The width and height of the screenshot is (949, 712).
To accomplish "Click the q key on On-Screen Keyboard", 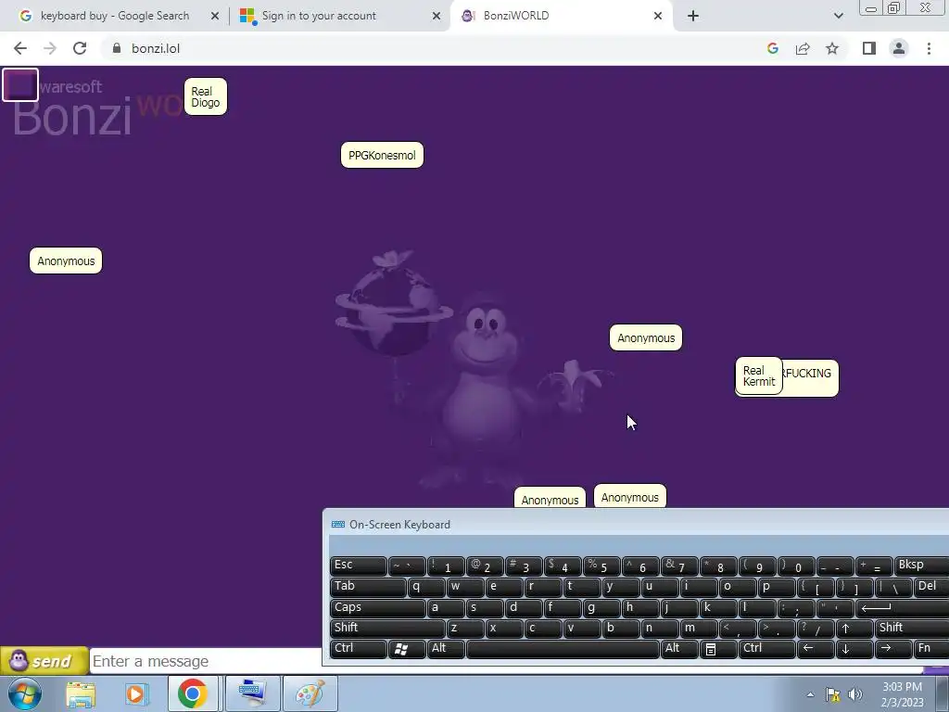I will point(426,587).
